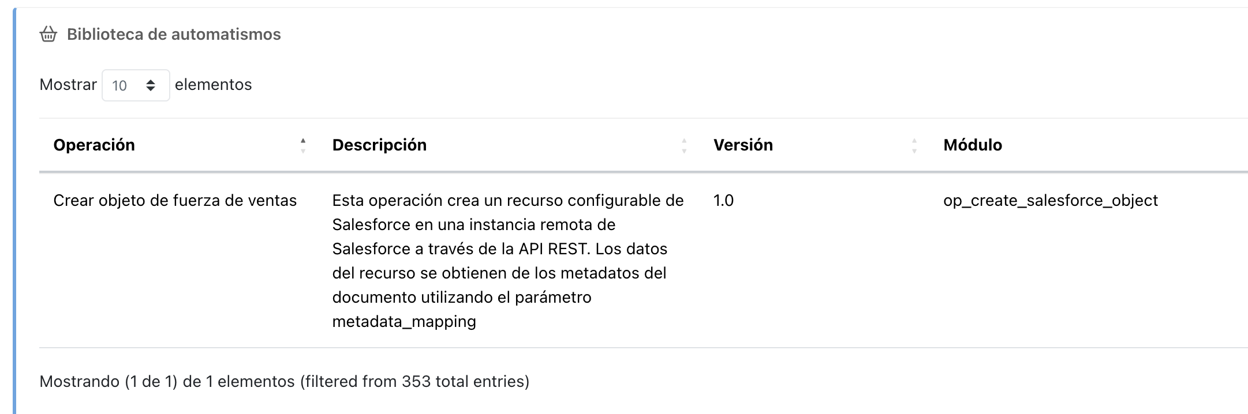Sort table by Versión header
Screen dimensions: 1248x414
[743, 145]
